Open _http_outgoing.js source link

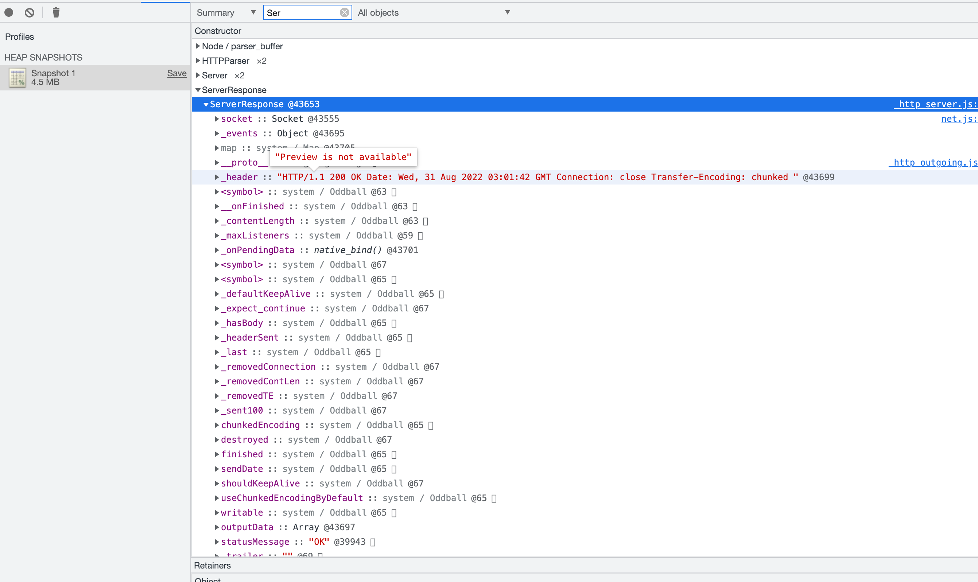point(934,162)
